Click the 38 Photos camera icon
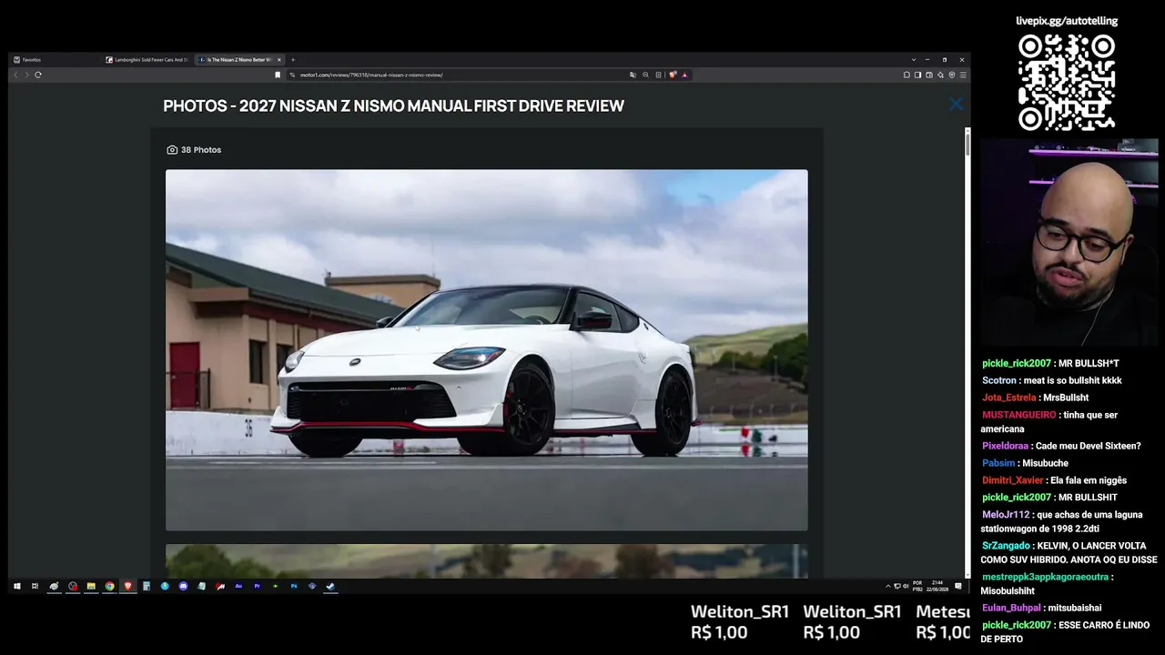Image resolution: width=1165 pixels, height=655 pixels. (172, 150)
